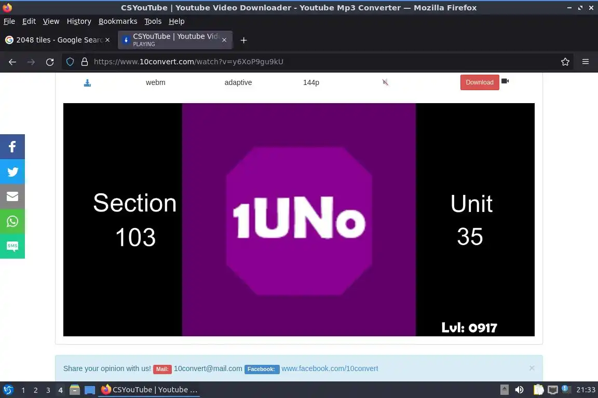
Task: Open the View menu
Action: click(51, 21)
